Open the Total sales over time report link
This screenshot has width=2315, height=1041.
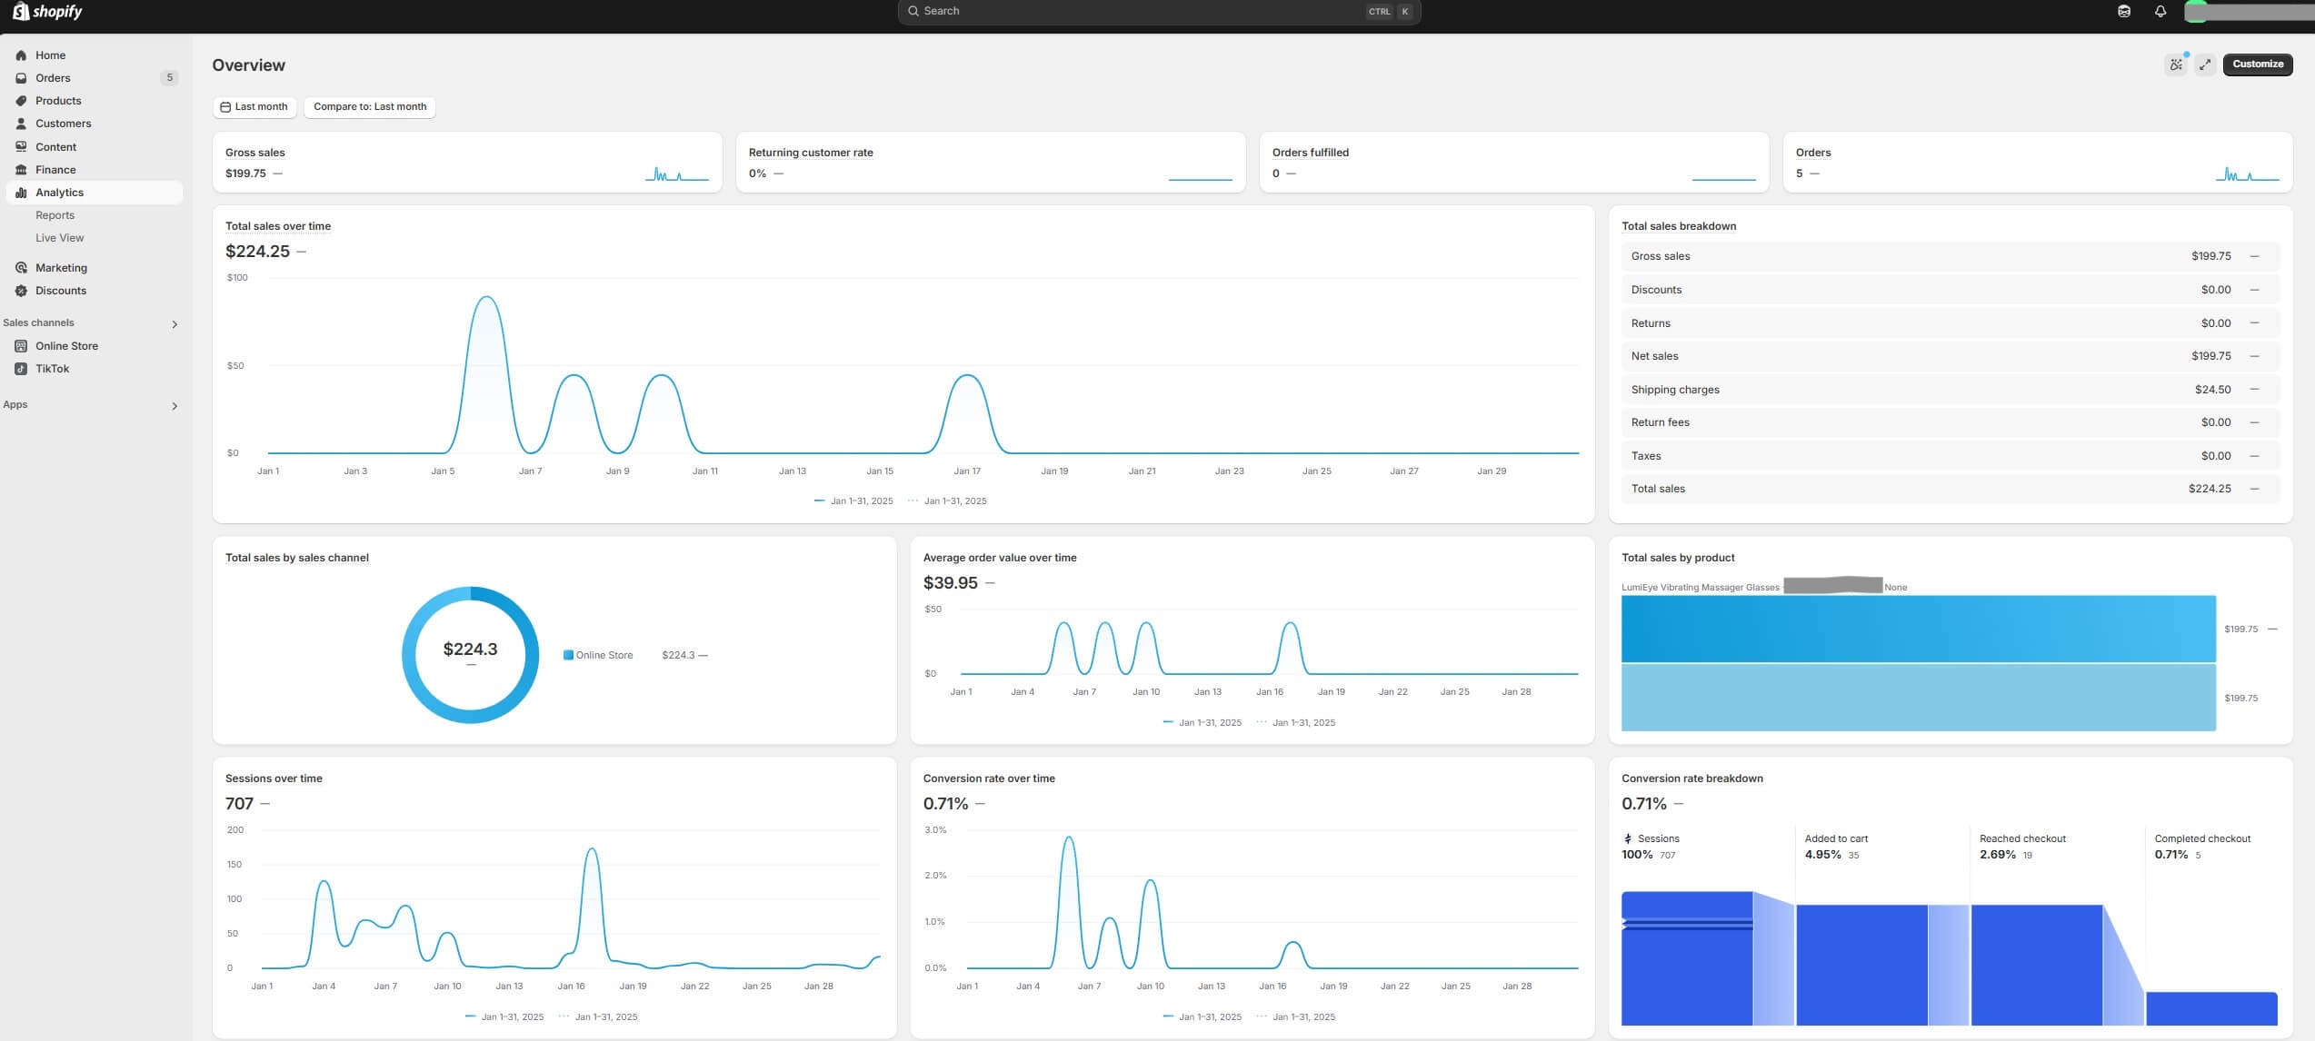point(277,226)
